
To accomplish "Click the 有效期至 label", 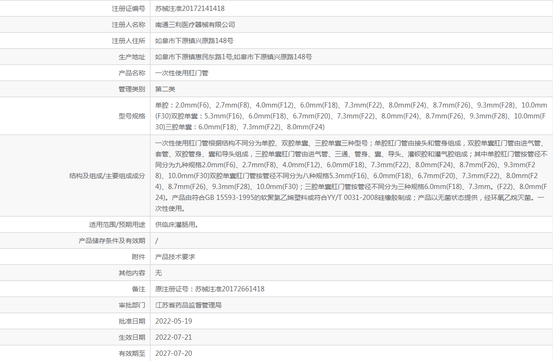I will (x=132, y=353).
